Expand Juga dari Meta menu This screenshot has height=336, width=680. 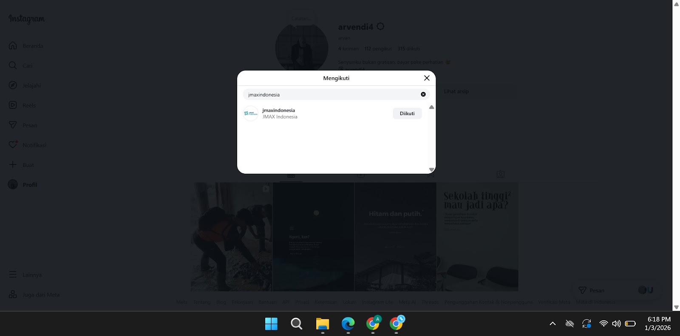pos(13,295)
